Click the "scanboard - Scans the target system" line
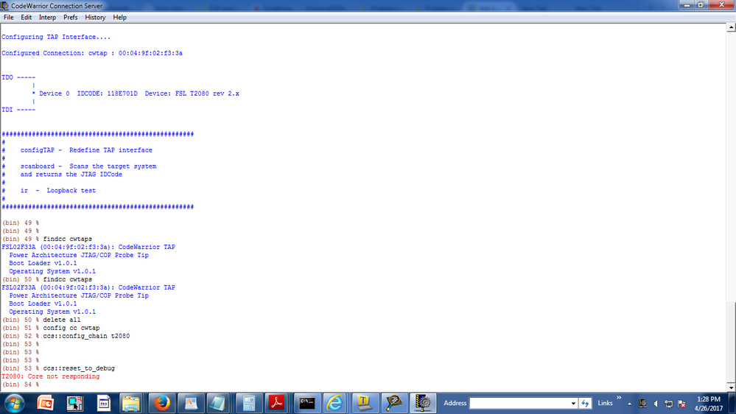736x414 pixels. click(88, 166)
